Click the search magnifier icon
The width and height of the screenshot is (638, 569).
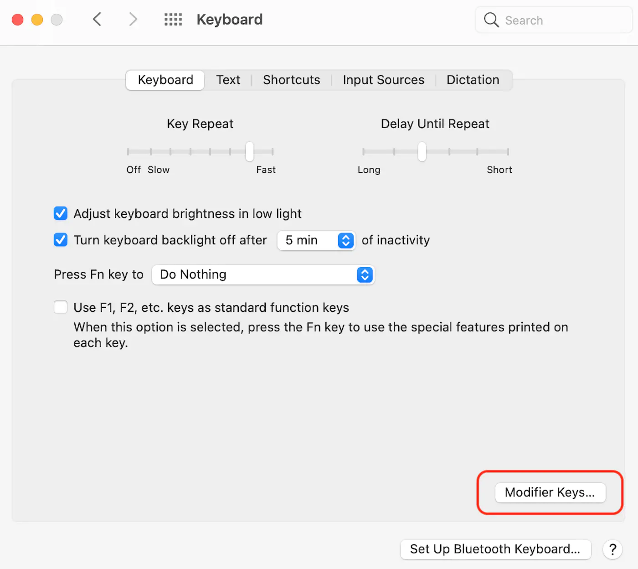pyautogui.click(x=491, y=20)
